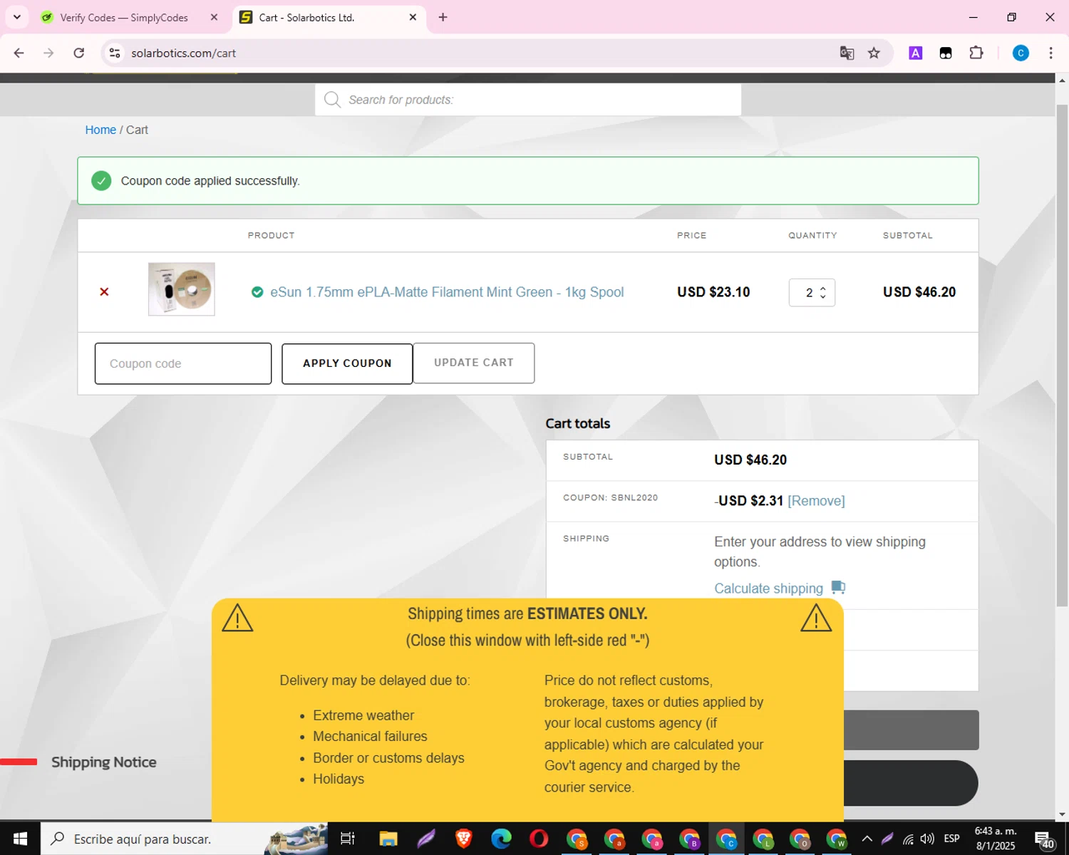The width and height of the screenshot is (1069, 855).
Task: Close the Cart - Solarbotics tab
Action: (413, 17)
